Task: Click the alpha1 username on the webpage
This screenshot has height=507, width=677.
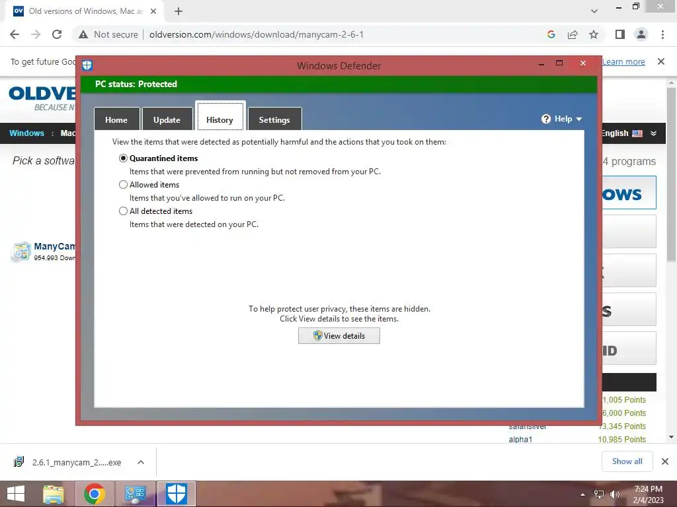Action: click(520, 439)
